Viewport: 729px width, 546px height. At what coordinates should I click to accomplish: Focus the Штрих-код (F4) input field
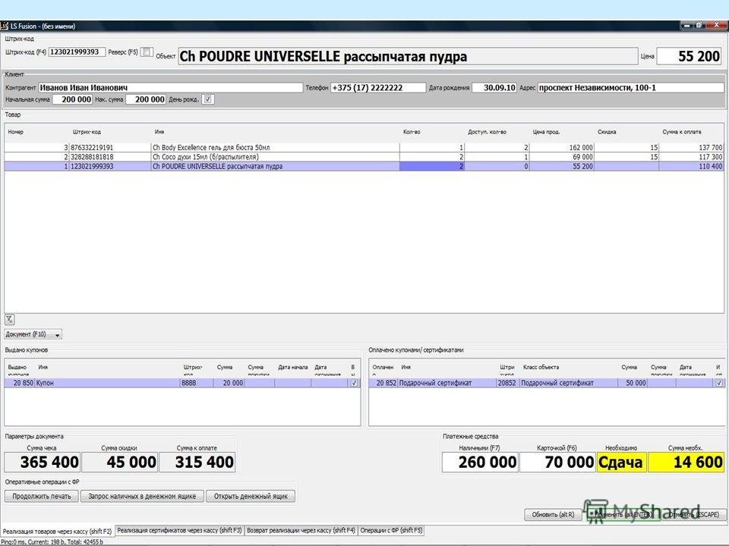(77, 52)
